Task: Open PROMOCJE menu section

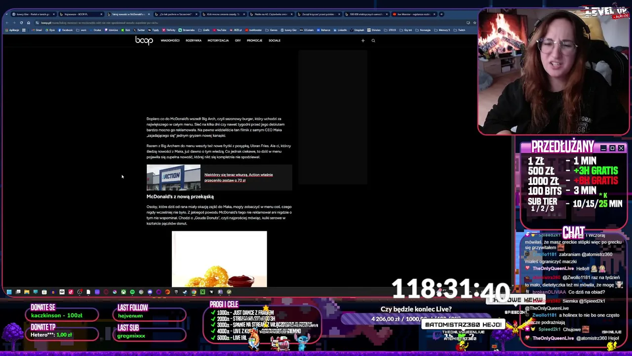Action: (254, 41)
